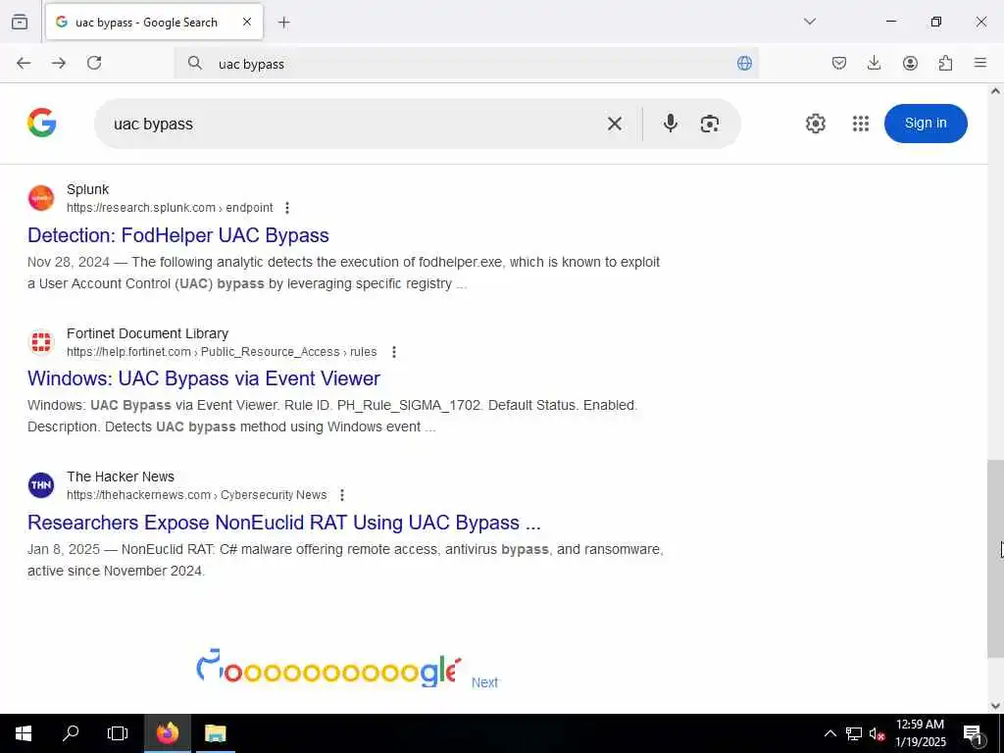Viewport: 1004px width, 753px height.
Task: Open the Extensions puzzle icon
Action: pyautogui.click(x=945, y=63)
